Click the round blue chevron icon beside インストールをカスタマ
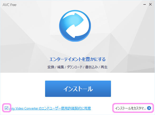The height and width of the screenshot is (115, 155). pos(149,108)
